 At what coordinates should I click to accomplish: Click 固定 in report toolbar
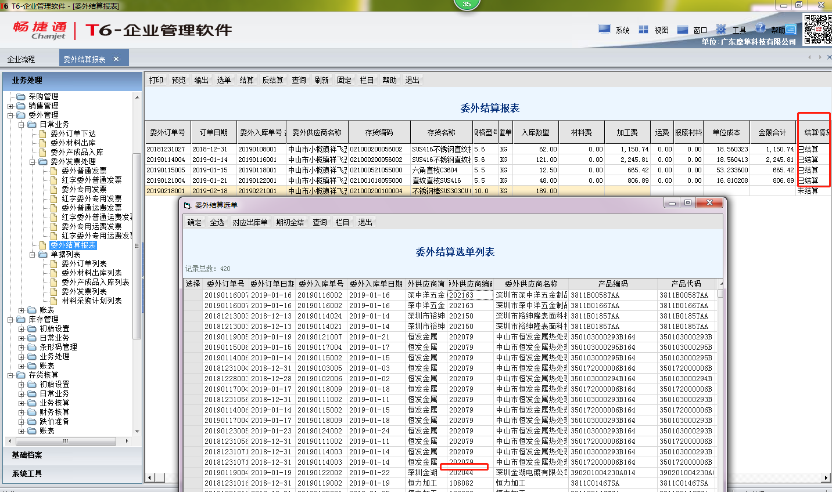tap(345, 80)
